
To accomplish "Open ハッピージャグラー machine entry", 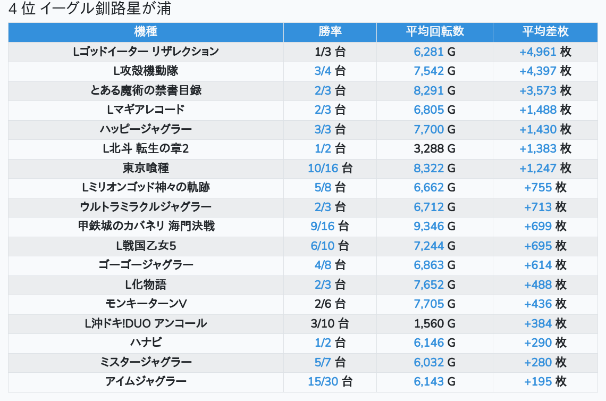I will (x=146, y=129).
